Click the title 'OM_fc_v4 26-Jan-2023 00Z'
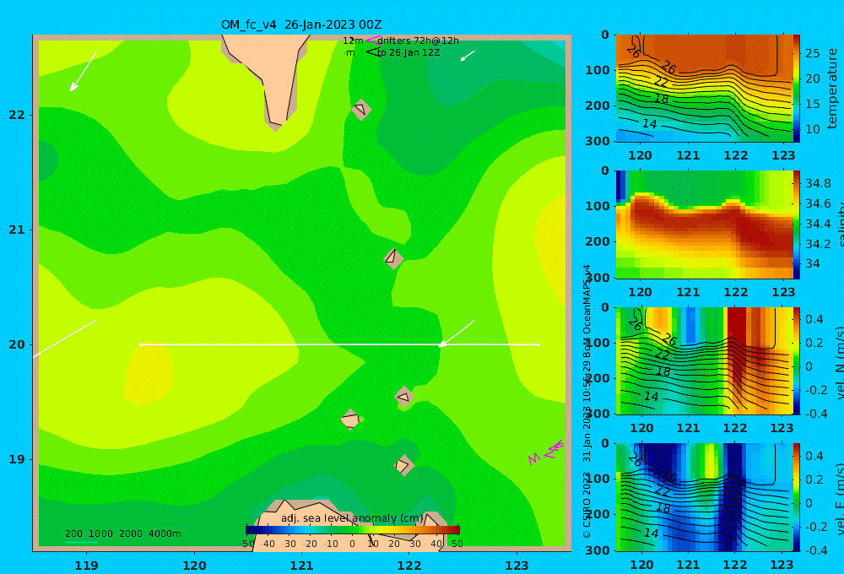This screenshot has width=844, height=574. point(301,24)
